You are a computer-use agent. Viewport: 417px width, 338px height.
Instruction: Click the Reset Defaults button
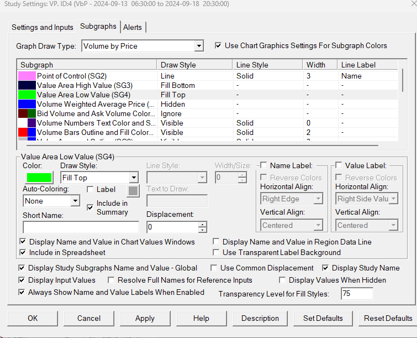pyautogui.click(x=388, y=318)
